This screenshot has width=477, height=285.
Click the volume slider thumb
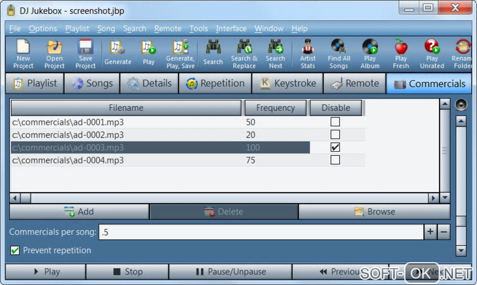tap(461, 221)
